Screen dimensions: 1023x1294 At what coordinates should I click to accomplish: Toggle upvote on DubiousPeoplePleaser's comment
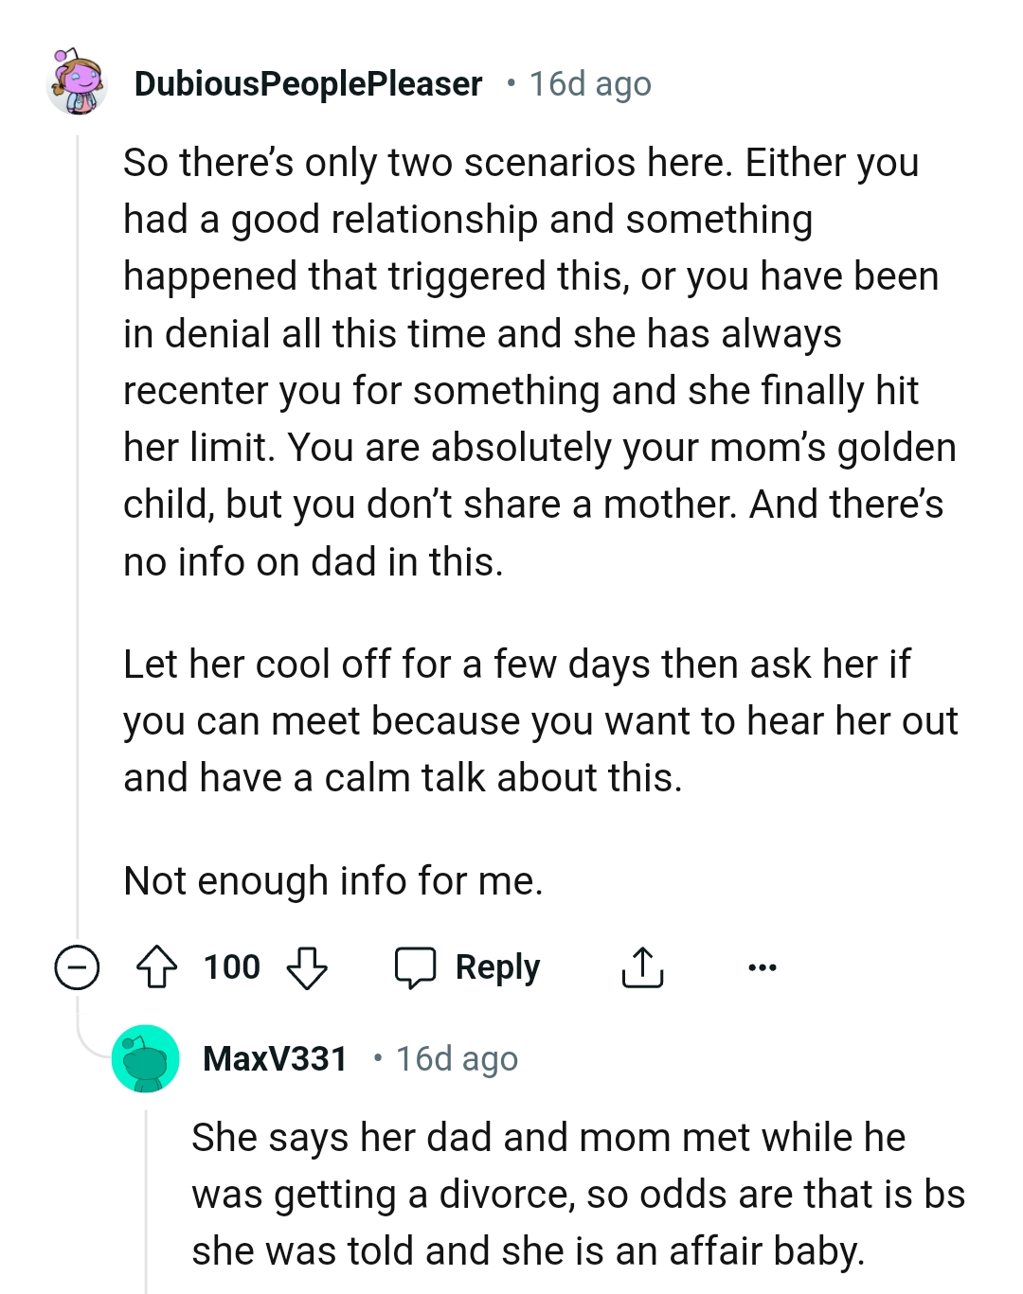[157, 966]
